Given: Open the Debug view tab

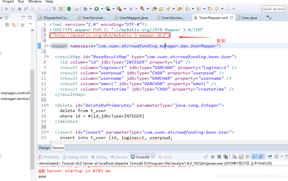Looking at the screenshot, I should click(99, 157).
